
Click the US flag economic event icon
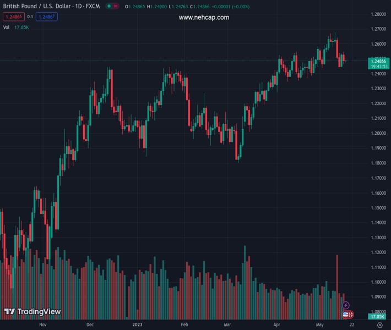[x=346, y=315]
